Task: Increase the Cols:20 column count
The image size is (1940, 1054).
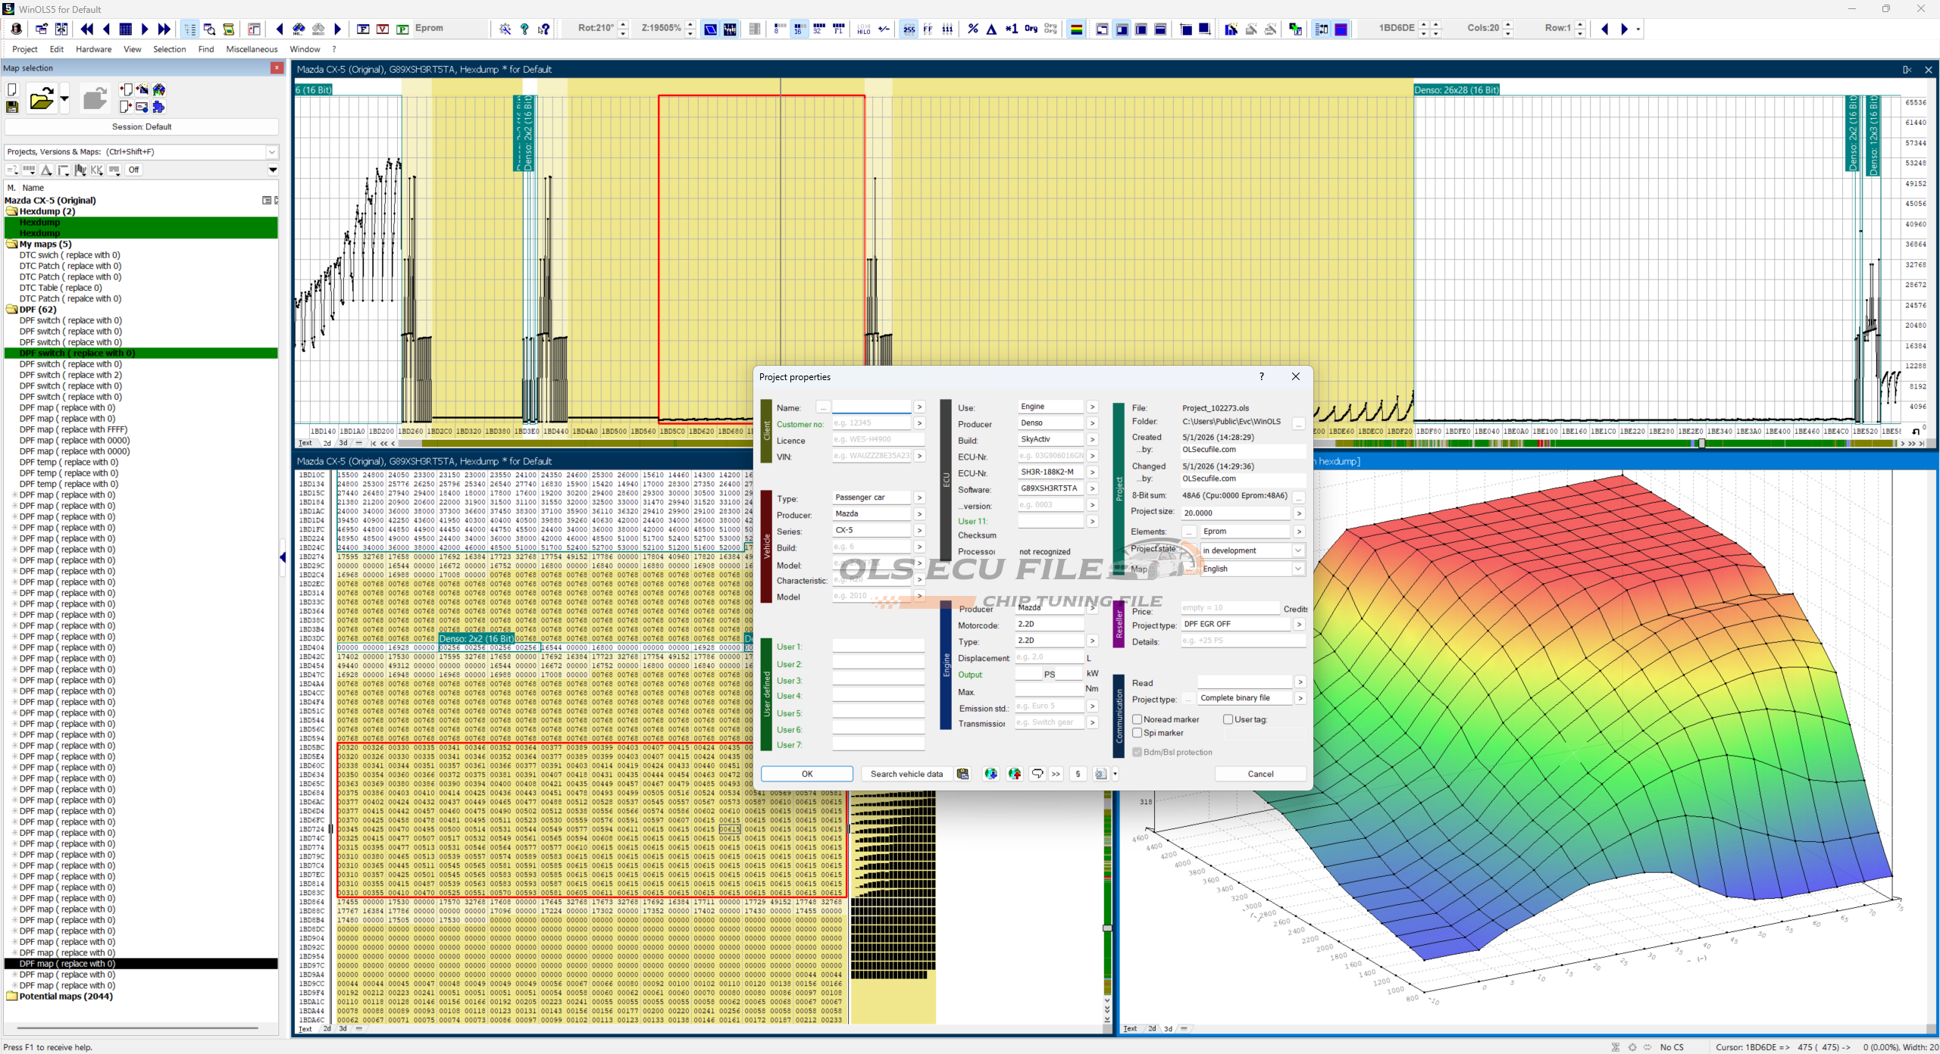Action: (x=1507, y=25)
